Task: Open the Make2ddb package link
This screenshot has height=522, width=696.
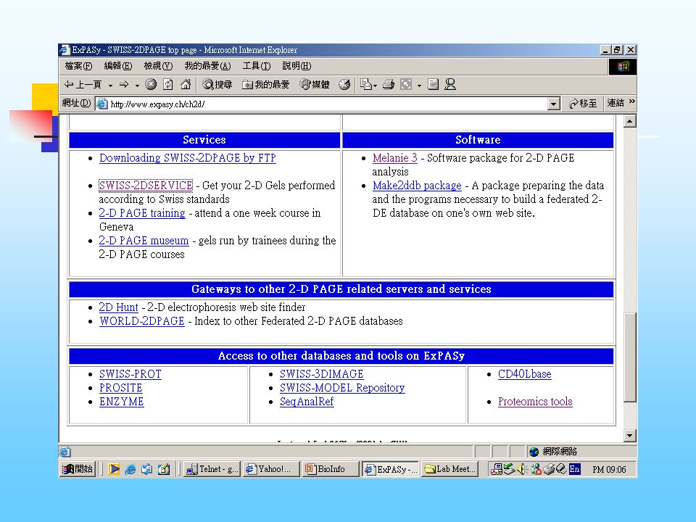Action: pos(417,186)
